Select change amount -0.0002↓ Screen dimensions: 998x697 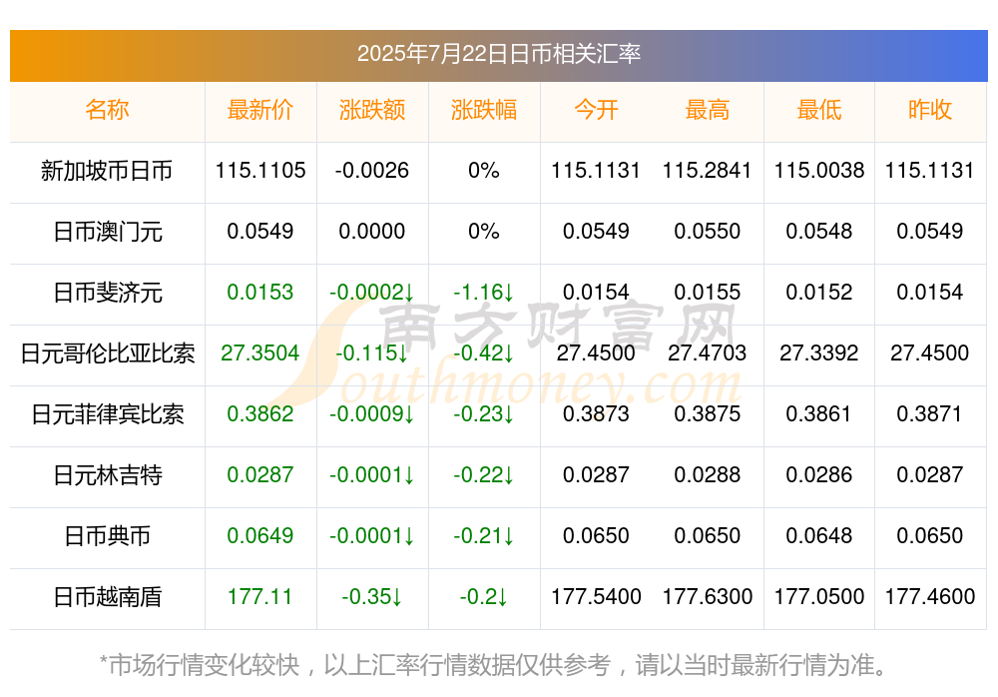pos(372,292)
